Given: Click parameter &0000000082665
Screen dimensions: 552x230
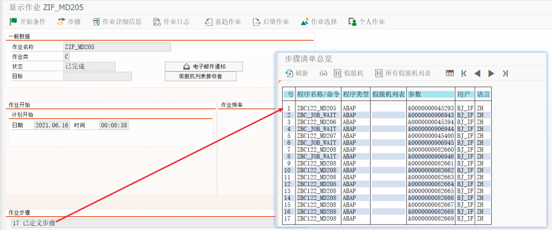Looking at the screenshot, I should (x=431, y=191).
